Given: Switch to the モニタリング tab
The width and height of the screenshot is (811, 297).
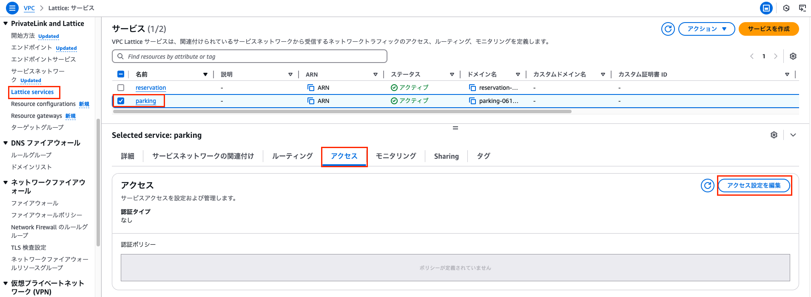Looking at the screenshot, I should [x=396, y=156].
